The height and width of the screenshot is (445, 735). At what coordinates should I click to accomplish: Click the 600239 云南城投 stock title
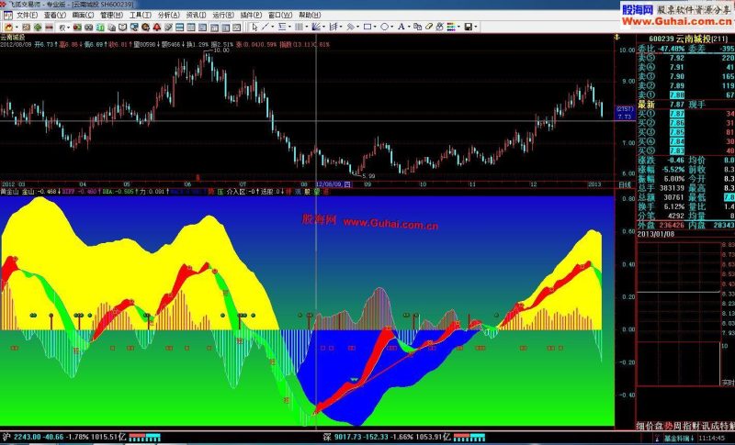[686, 39]
